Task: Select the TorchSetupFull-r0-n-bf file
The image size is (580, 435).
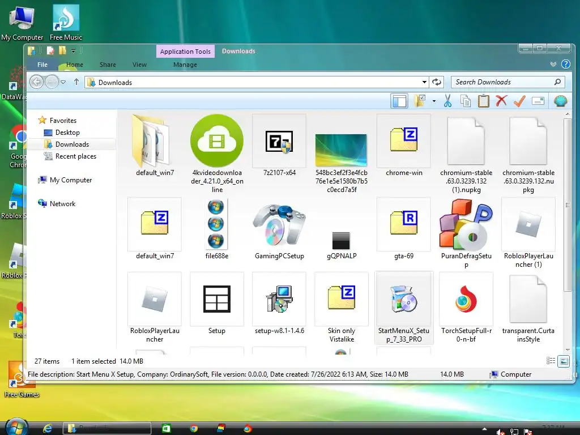Action: point(466,308)
